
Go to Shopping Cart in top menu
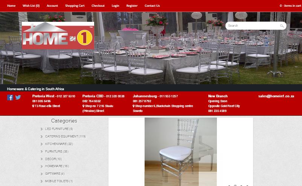(x=75, y=6)
